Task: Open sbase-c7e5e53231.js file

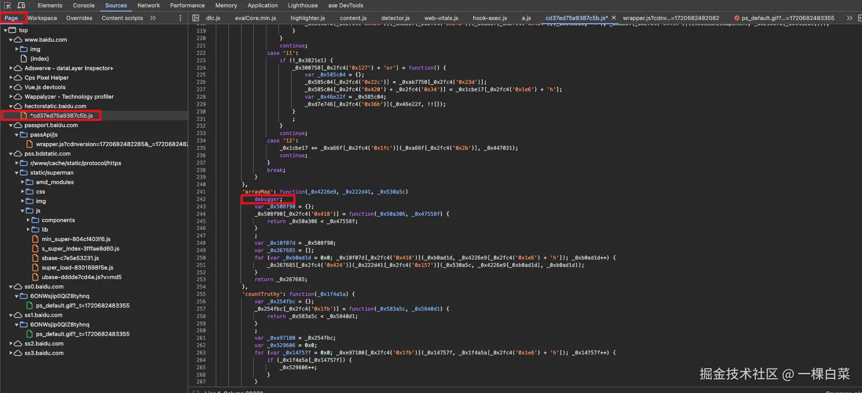Action: coord(70,258)
